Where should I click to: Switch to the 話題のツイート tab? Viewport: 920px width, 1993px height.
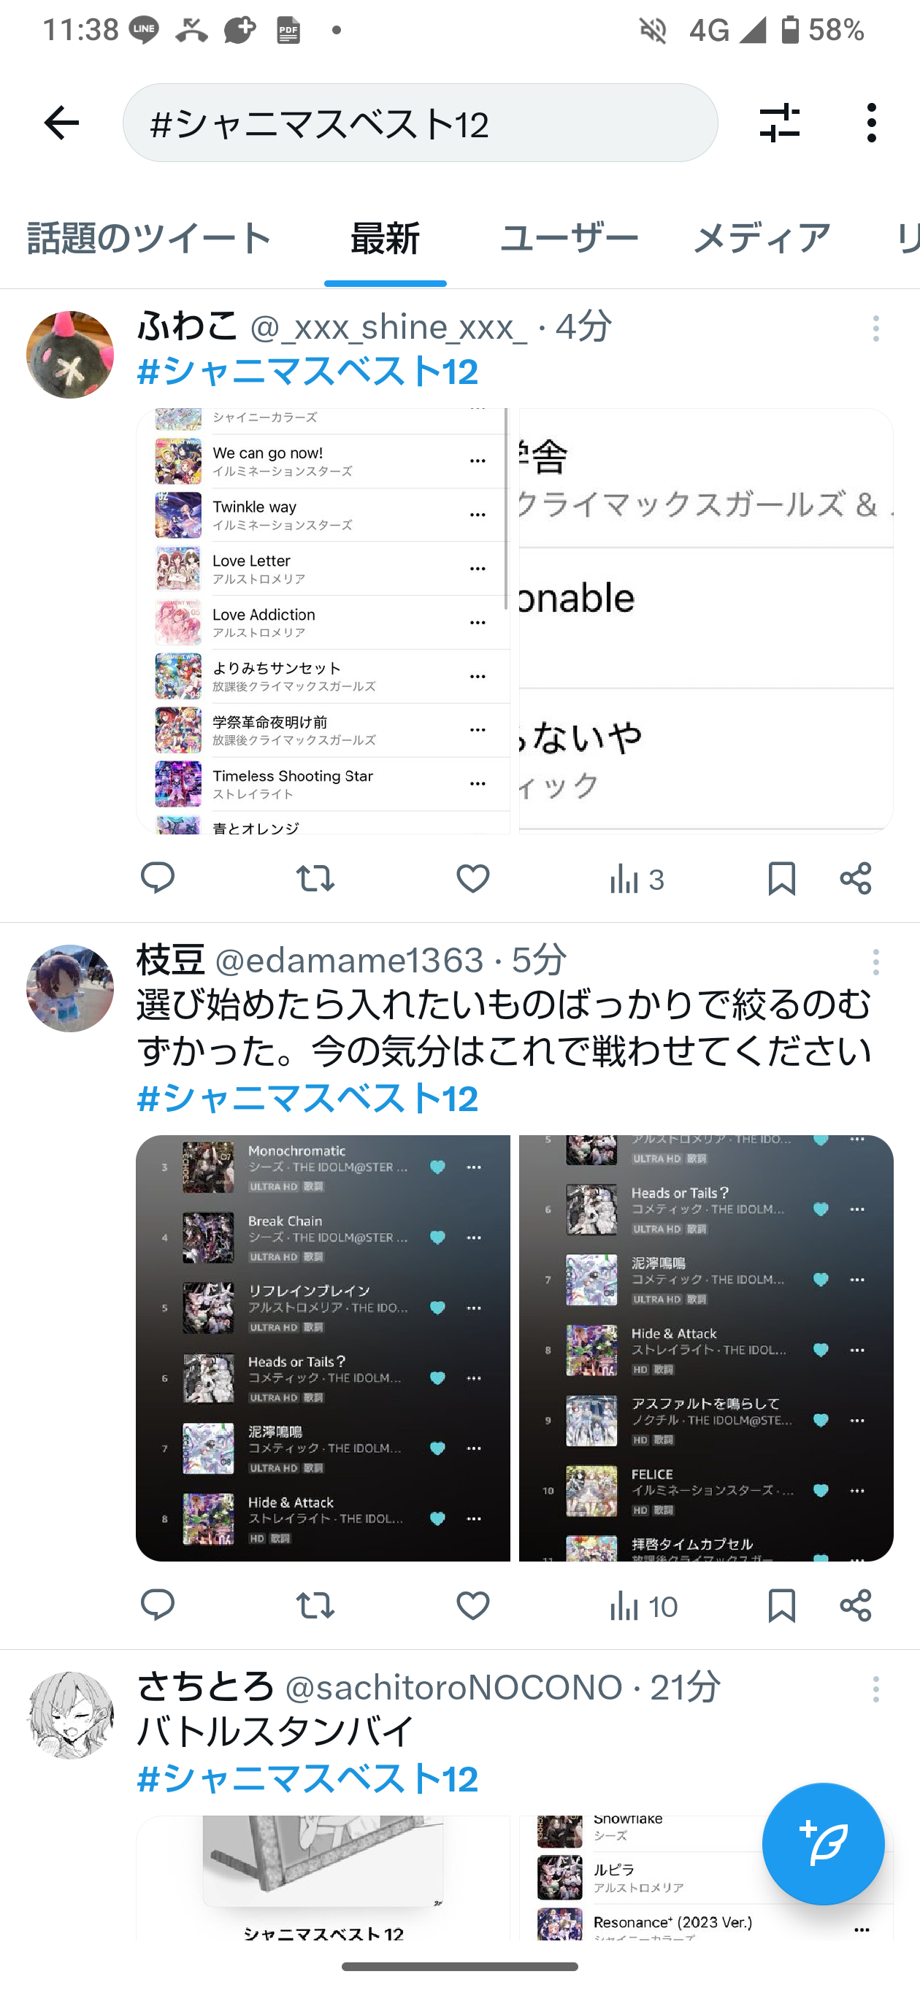coord(150,238)
